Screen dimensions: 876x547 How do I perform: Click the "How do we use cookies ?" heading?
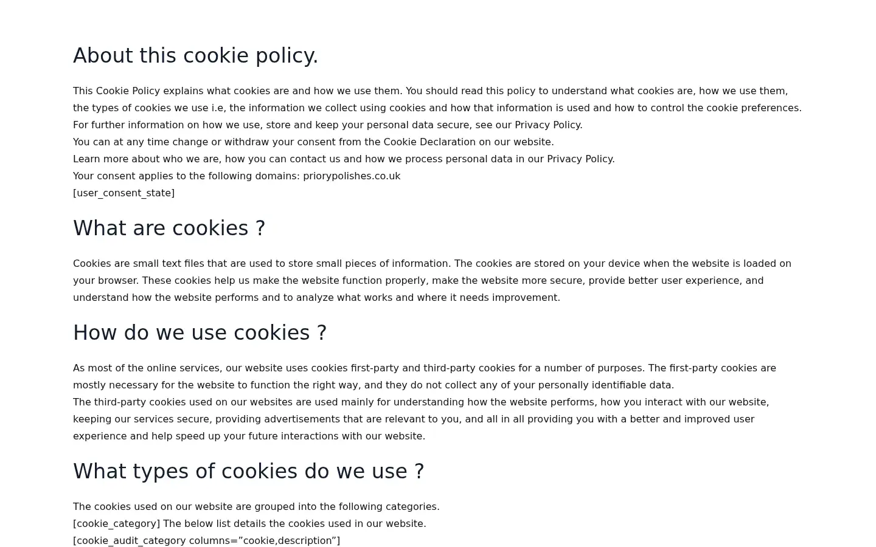pyautogui.click(x=200, y=332)
